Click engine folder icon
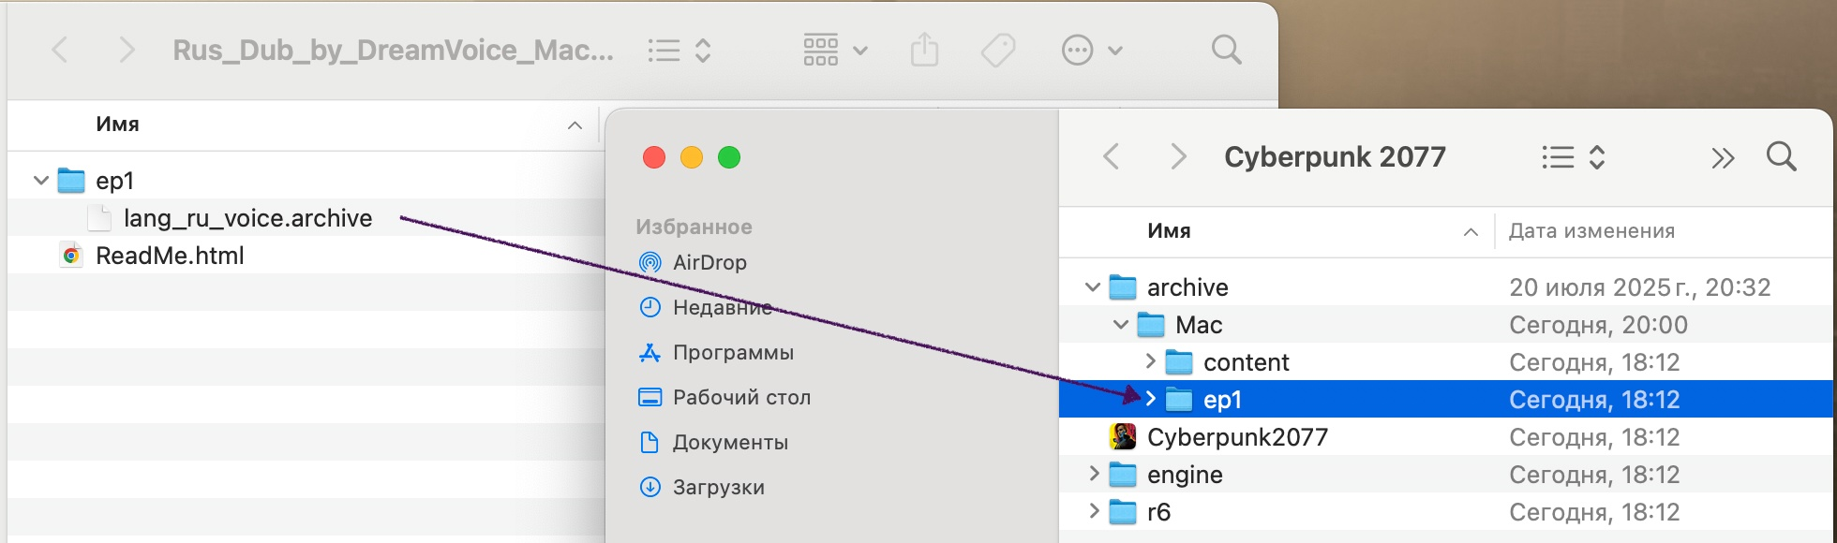 1123,474
